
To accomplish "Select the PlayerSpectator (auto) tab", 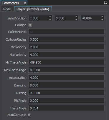I will coord(33,9).
